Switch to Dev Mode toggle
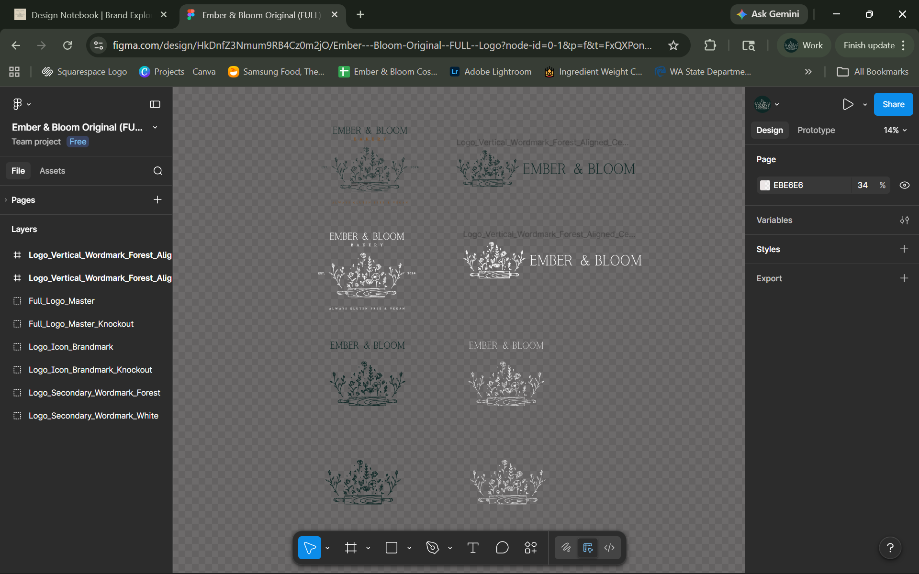 pos(609,548)
